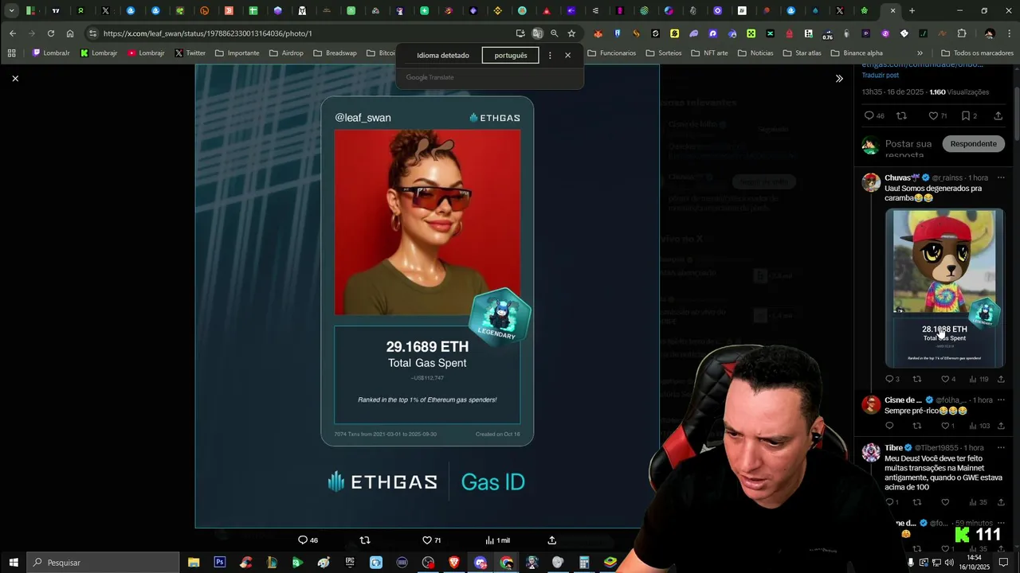Click the repost icon below the photo
Image resolution: width=1020 pixels, height=573 pixels.
pos(365,540)
